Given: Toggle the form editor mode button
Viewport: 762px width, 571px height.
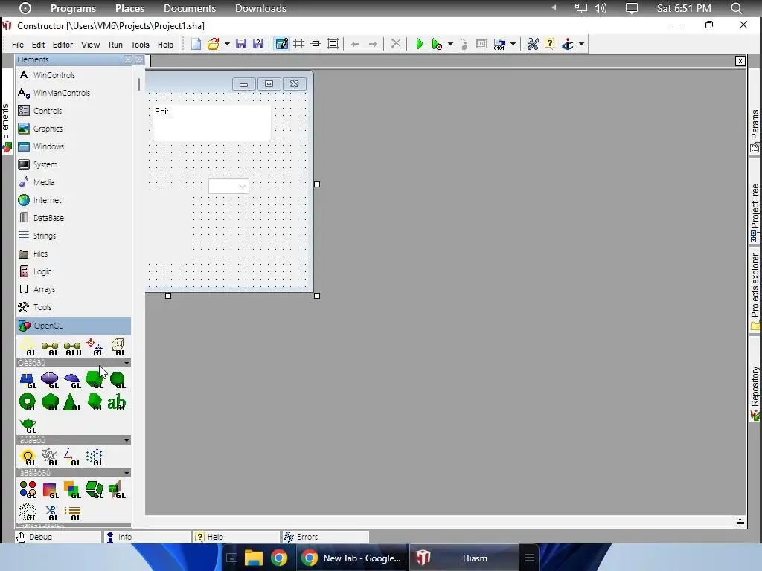Looking at the screenshot, I should pyautogui.click(x=281, y=44).
